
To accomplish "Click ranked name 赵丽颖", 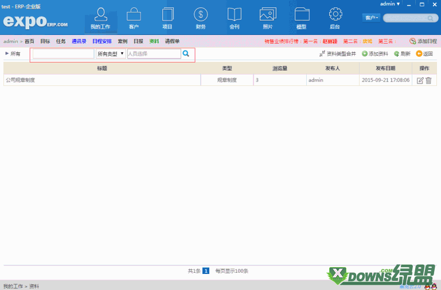I will (330, 41).
